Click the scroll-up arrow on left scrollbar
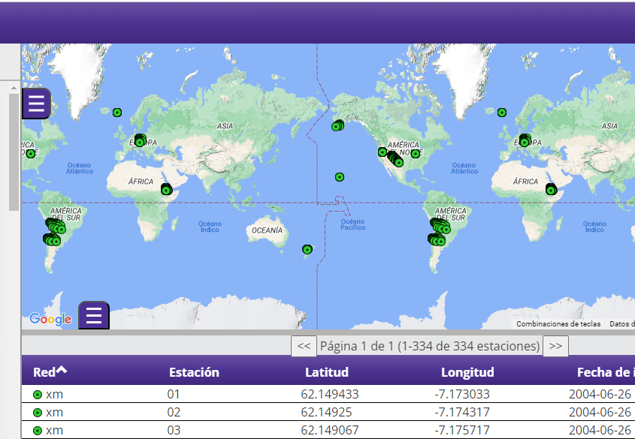635x439 pixels. (x=14, y=88)
